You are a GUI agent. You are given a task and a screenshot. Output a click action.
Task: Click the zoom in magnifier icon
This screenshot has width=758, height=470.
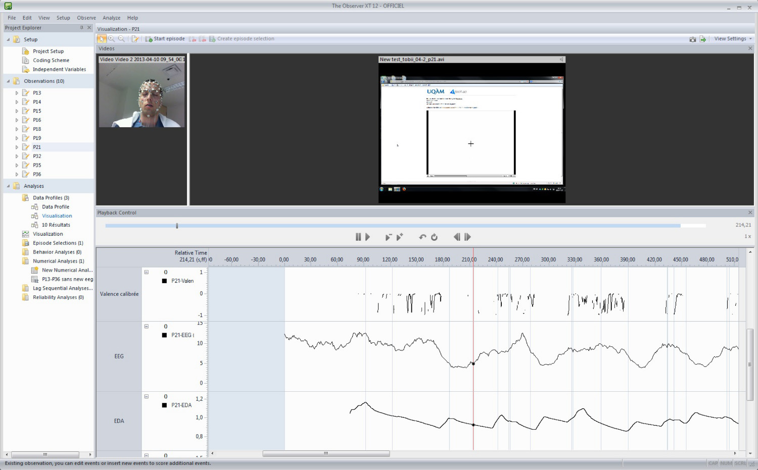[x=112, y=39]
